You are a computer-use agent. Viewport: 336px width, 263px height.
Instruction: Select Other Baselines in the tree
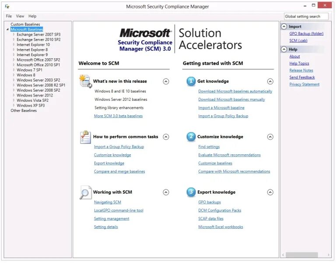(24, 110)
